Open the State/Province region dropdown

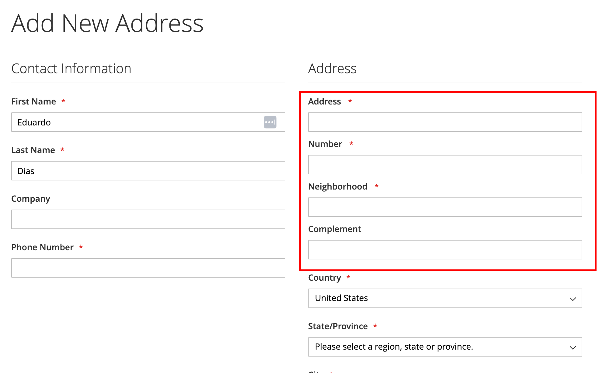click(445, 347)
